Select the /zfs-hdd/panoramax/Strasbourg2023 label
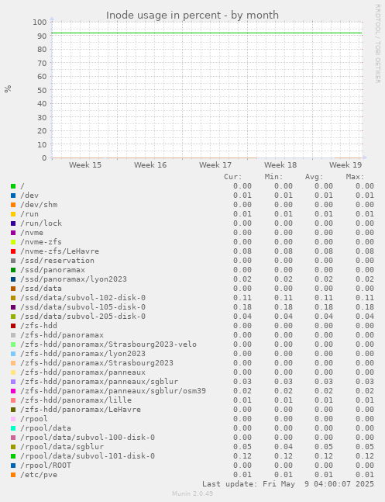Viewport: 385px width, 502px height. [x=97, y=363]
